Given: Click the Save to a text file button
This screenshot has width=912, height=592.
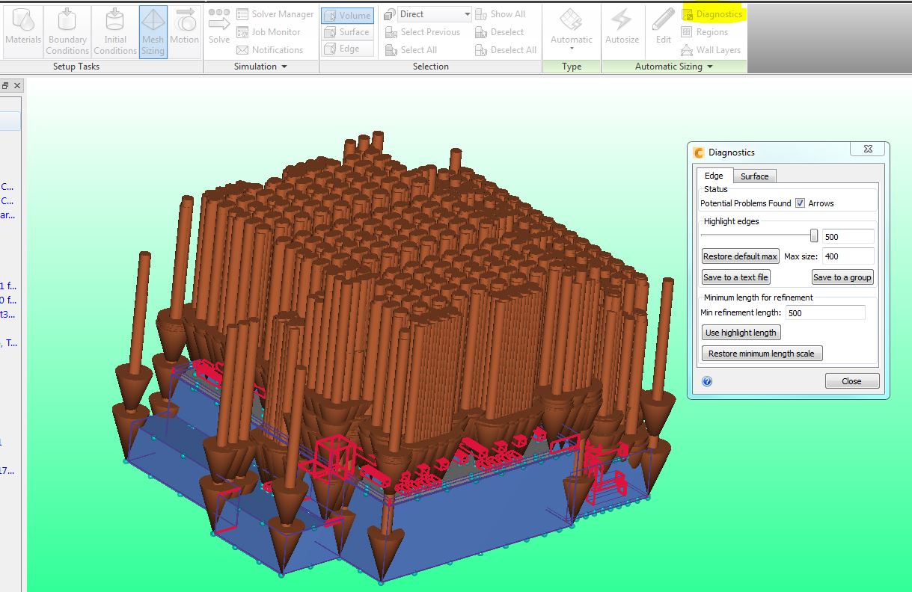Looking at the screenshot, I should click(735, 277).
